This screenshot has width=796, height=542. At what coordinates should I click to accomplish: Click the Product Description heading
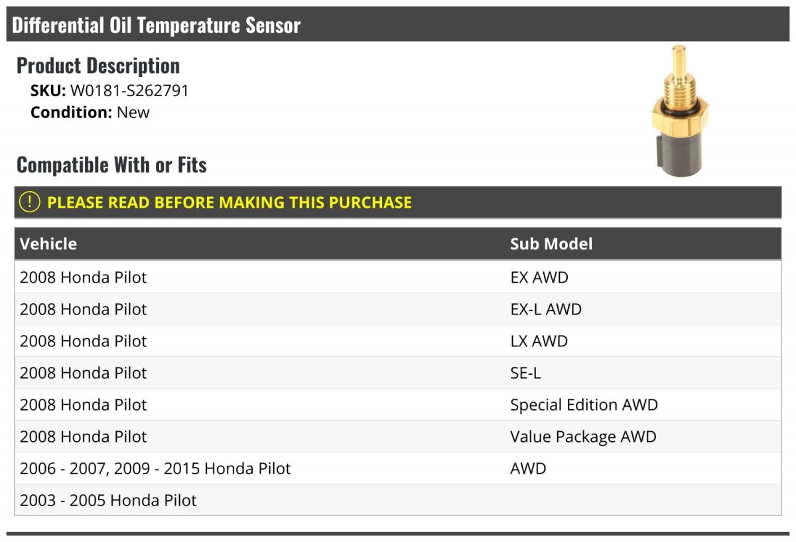[98, 66]
